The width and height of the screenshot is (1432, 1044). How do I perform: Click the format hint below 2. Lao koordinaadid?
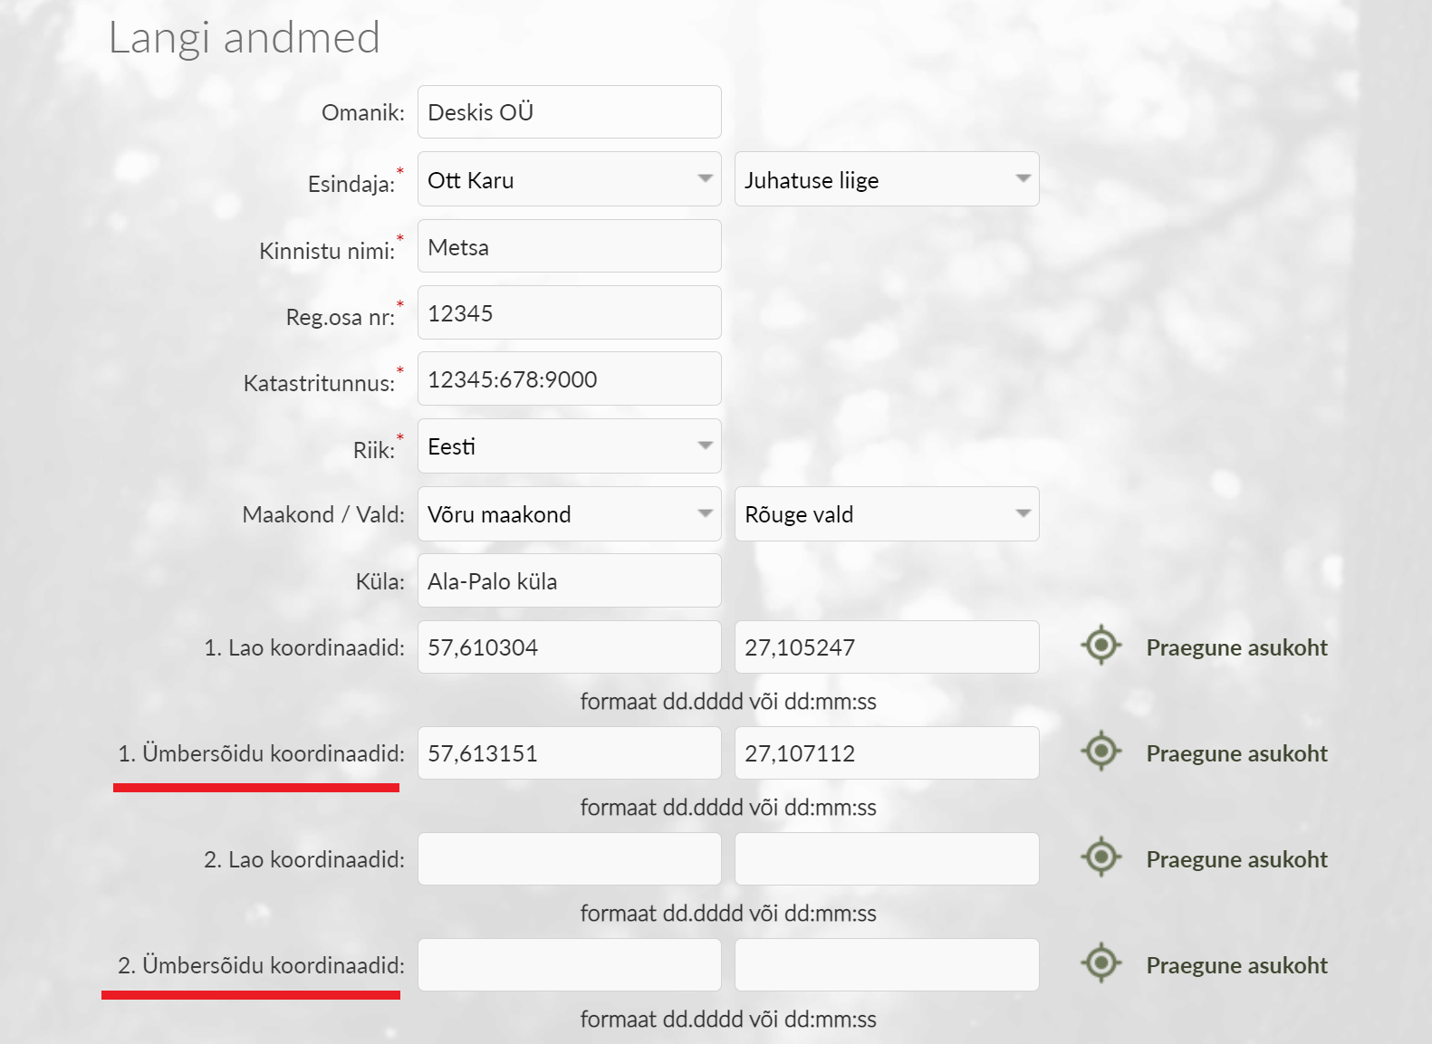pyautogui.click(x=728, y=913)
